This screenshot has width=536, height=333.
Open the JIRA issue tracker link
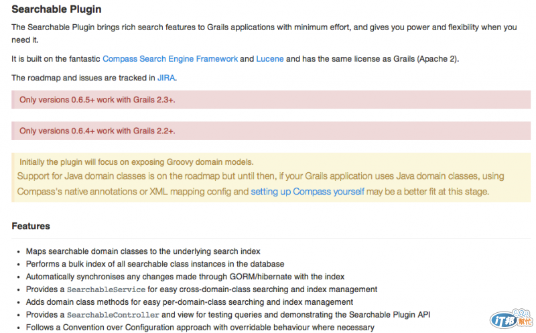(166, 78)
